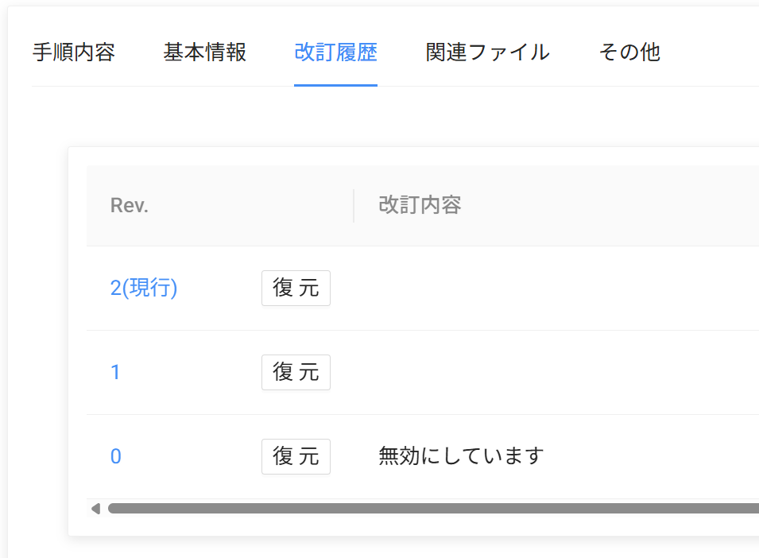Open the 関連ファイル tab
This screenshot has width=759, height=558.
point(487,52)
